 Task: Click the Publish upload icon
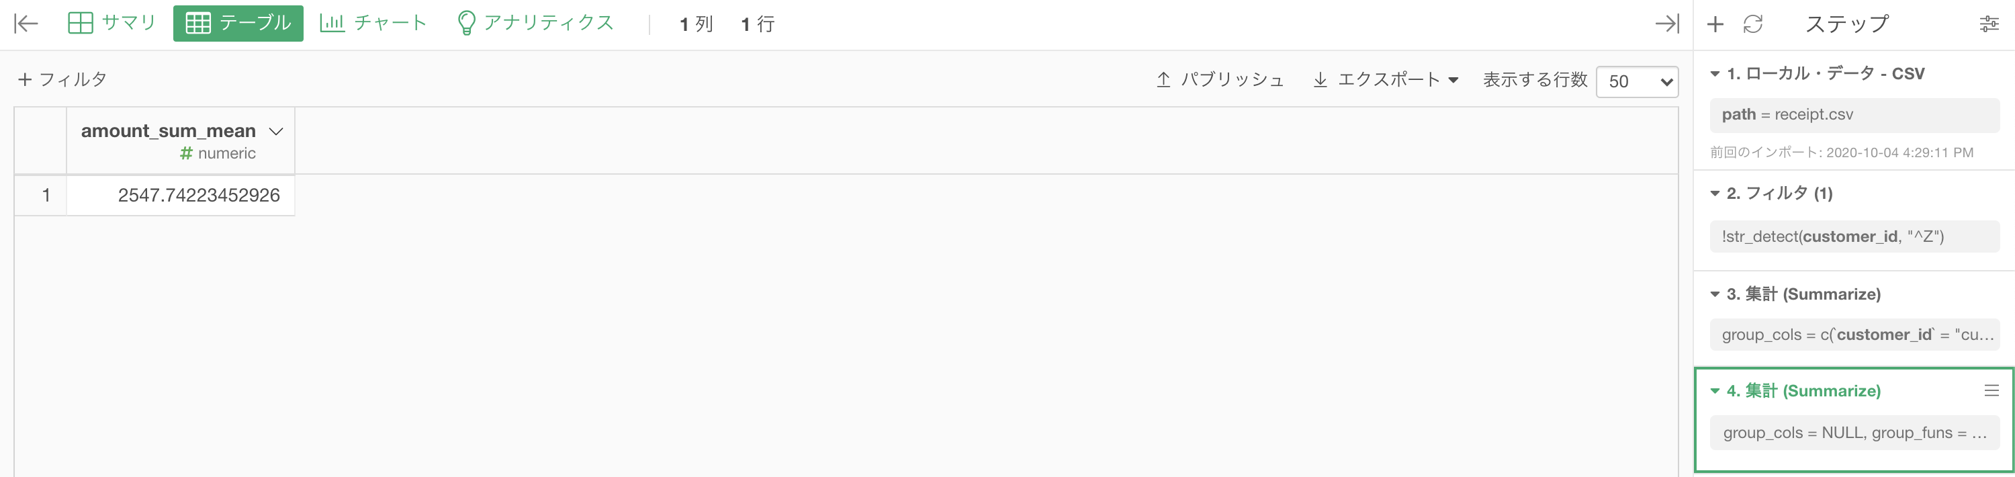1163,80
